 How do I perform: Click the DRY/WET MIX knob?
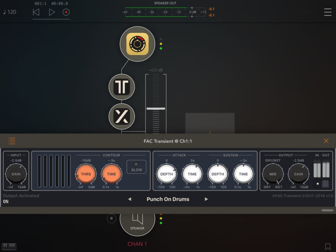point(273,174)
